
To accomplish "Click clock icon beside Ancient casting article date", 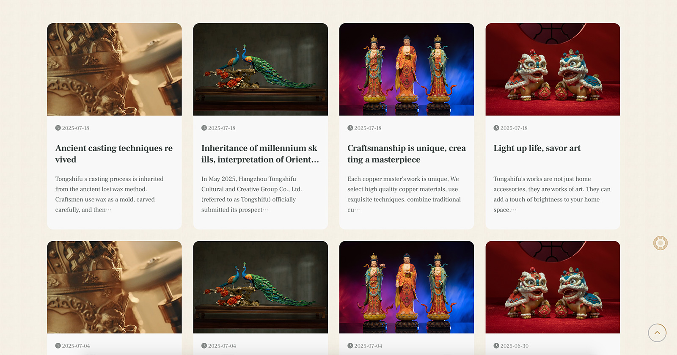I will pyautogui.click(x=58, y=128).
